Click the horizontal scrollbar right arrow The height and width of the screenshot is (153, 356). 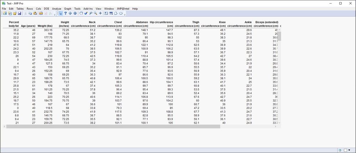[x=275, y=126]
